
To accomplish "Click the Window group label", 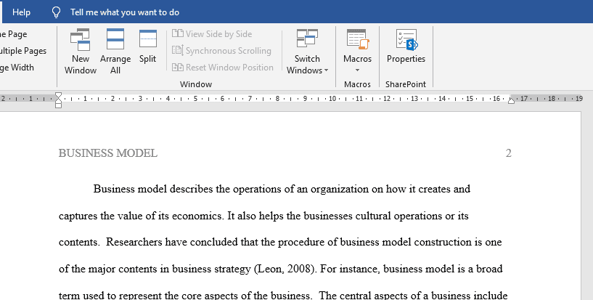I will click(x=196, y=84).
